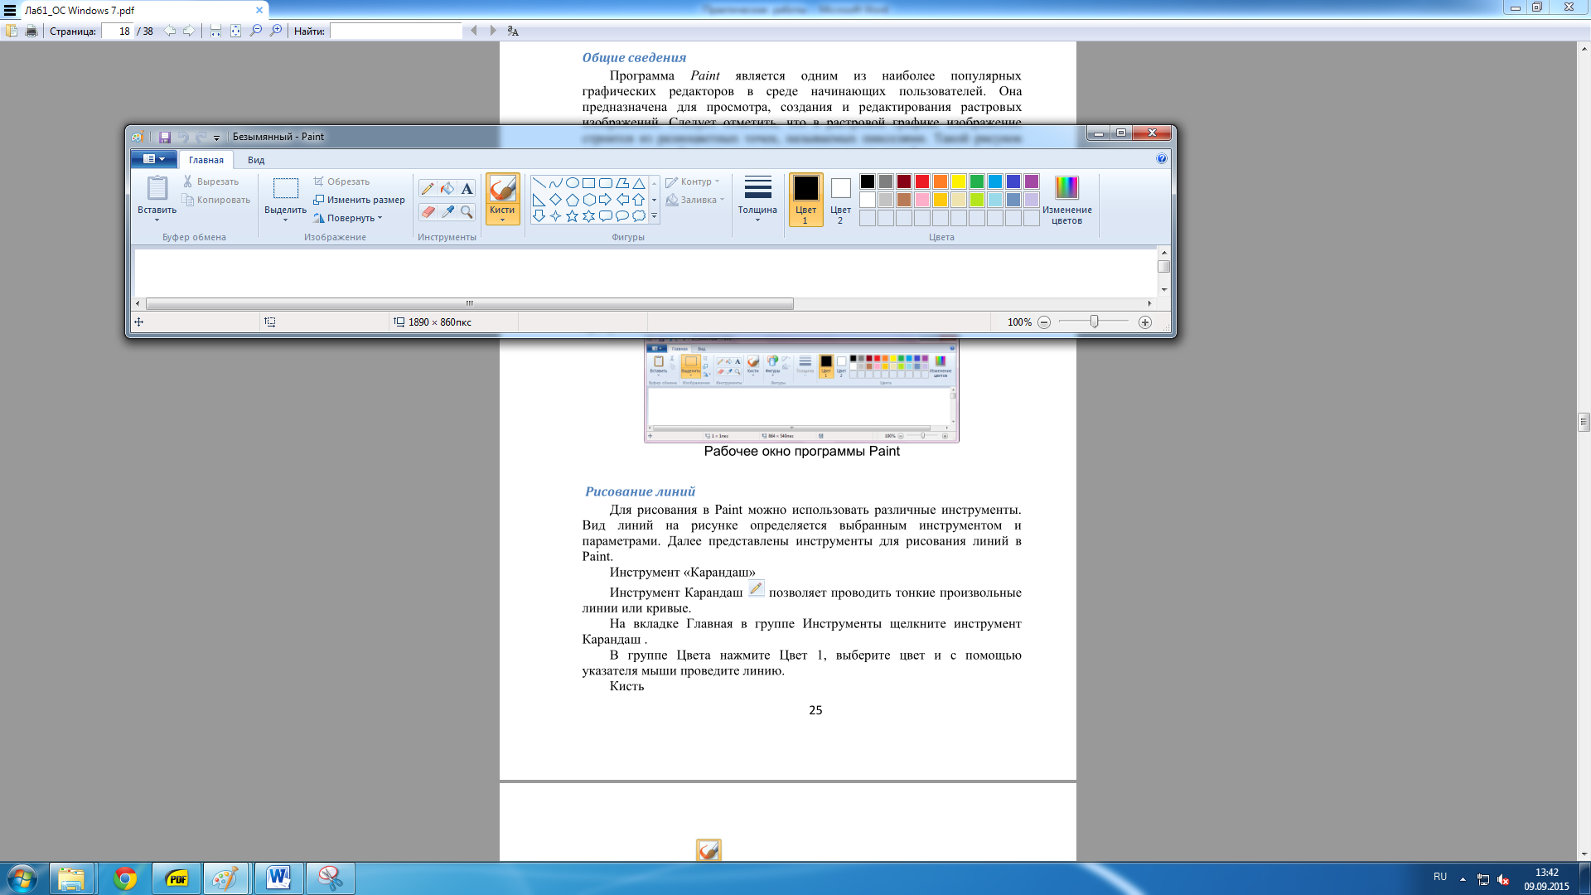The width and height of the screenshot is (1591, 895).
Task: Choose the diamond shape
Action: pos(555,200)
